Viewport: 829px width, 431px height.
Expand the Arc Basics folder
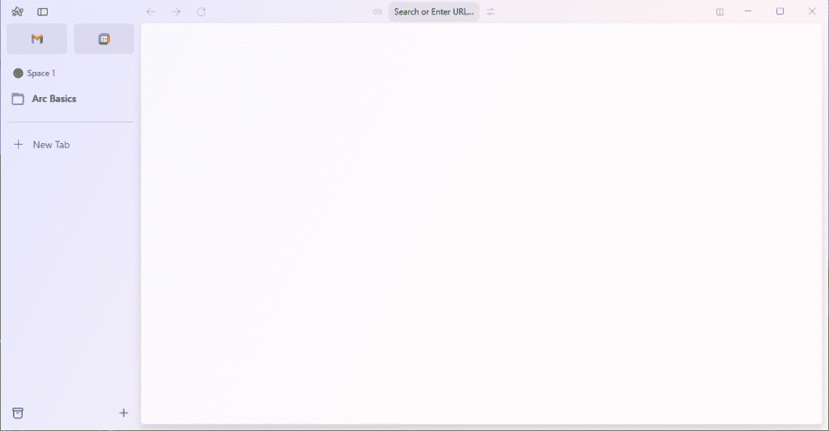[x=53, y=99]
